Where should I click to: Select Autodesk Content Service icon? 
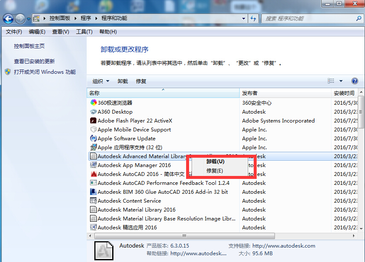pos(93,201)
